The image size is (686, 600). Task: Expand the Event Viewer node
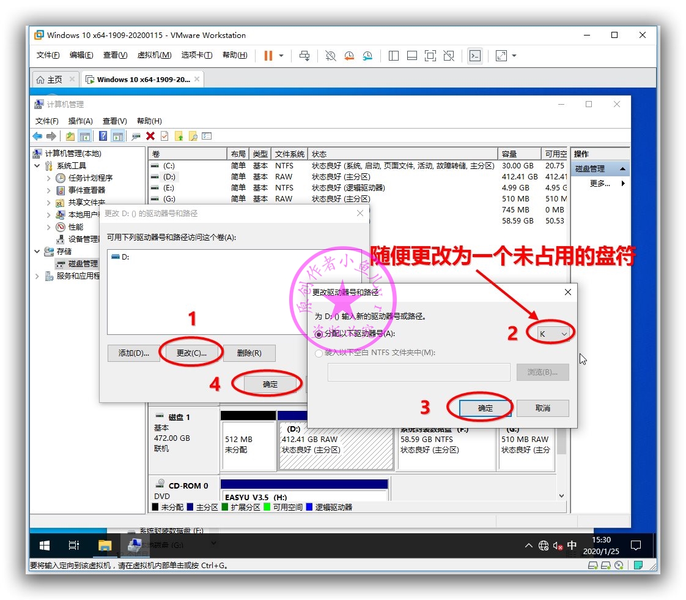coord(48,190)
